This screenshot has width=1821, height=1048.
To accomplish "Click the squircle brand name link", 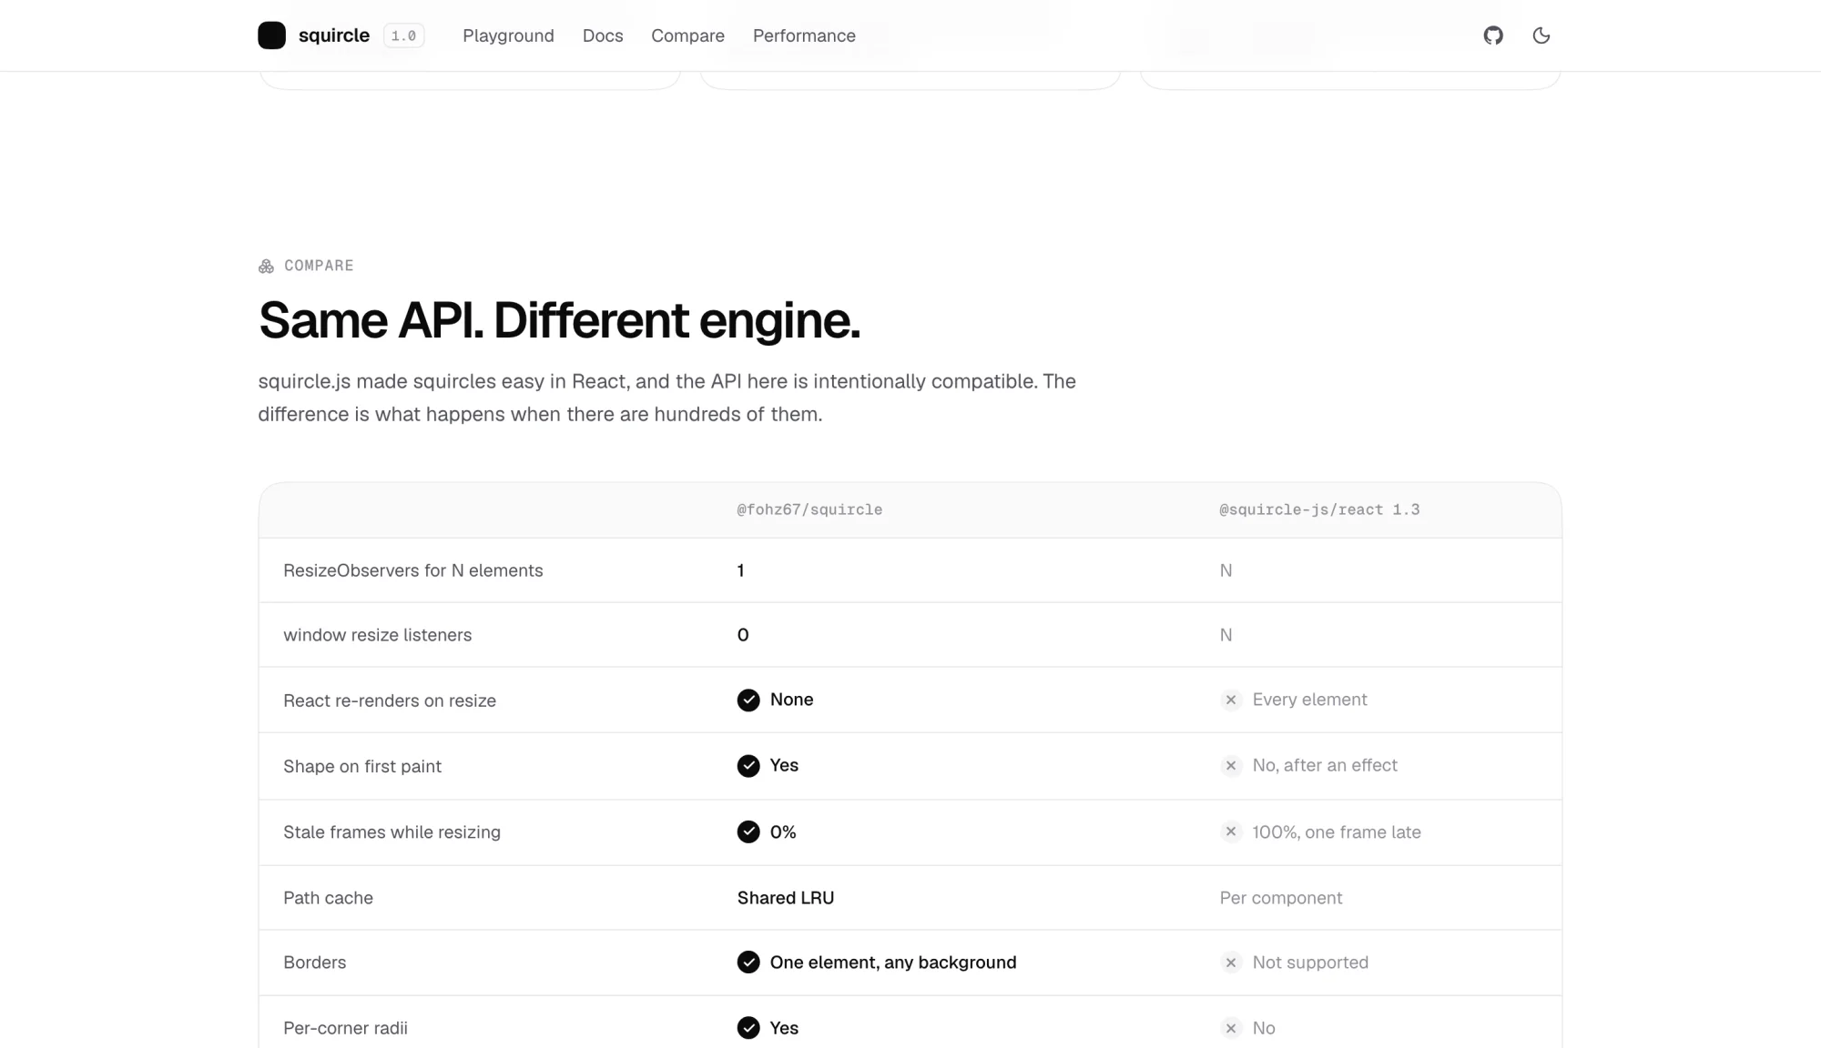I will click(x=334, y=35).
